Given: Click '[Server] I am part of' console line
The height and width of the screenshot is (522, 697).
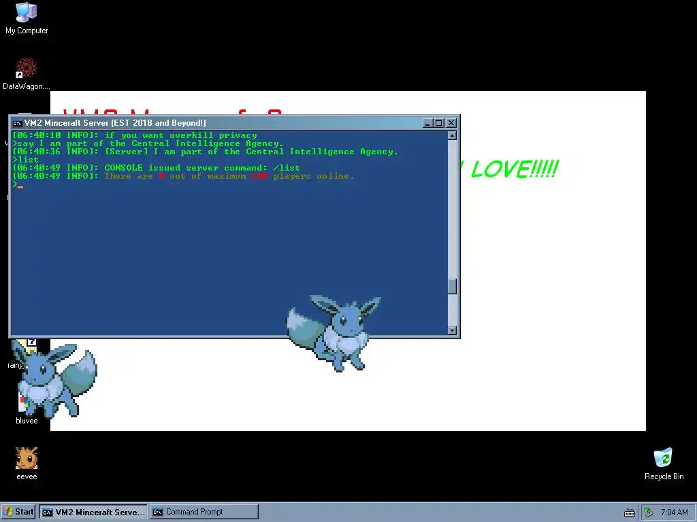Looking at the screenshot, I should point(205,152).
